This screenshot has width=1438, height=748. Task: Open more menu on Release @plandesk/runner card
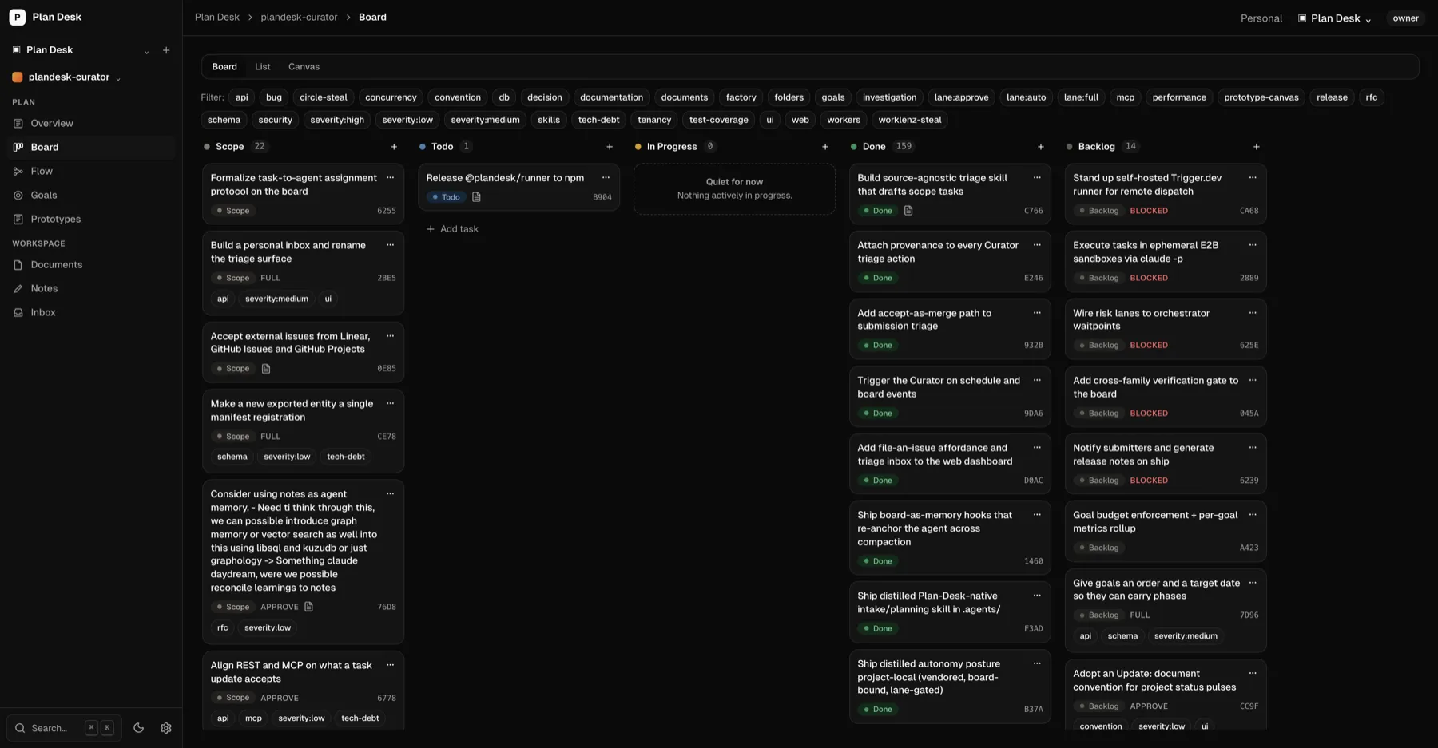[606, 178]
